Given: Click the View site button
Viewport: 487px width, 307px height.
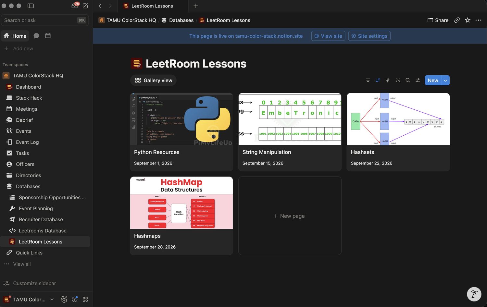Looking at the screenshot, I should tap(328, 36).
